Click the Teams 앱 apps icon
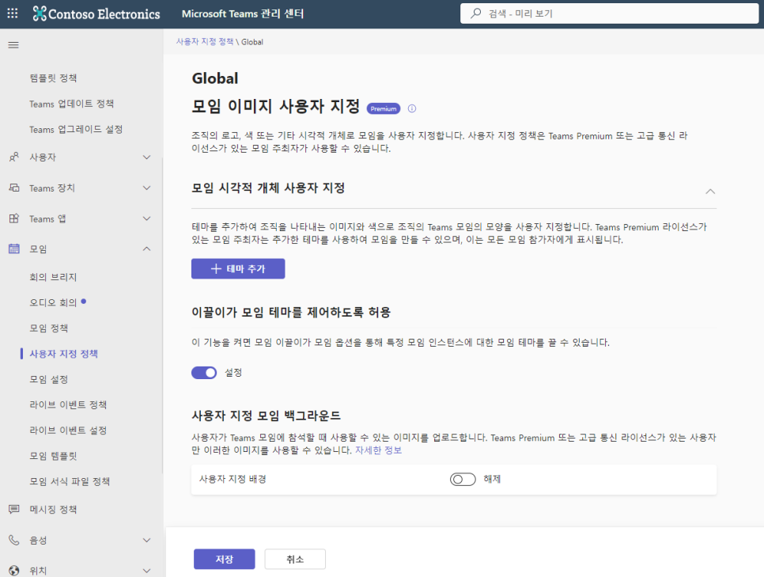This screenshot has width=764, height=577. pyautogui.click(x=14, y=218)
